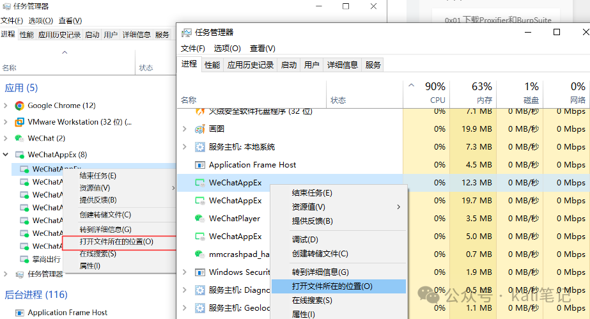Screen dimensions: 590x319
Task: Click the WeChatAppEx 5.0 MB row icon
Action: tap(200, 237)
